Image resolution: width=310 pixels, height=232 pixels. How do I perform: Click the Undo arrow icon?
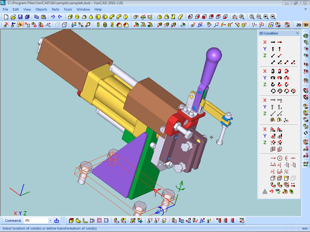coord(53,17)
